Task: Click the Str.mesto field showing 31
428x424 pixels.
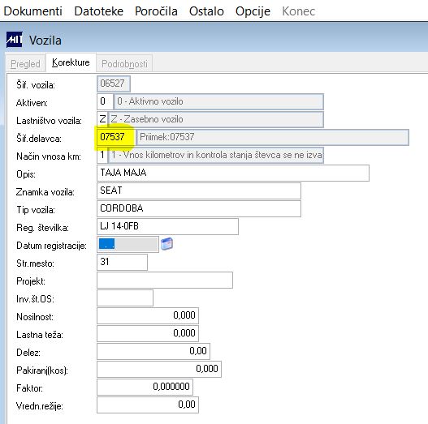Action: (x=122, y=262)
